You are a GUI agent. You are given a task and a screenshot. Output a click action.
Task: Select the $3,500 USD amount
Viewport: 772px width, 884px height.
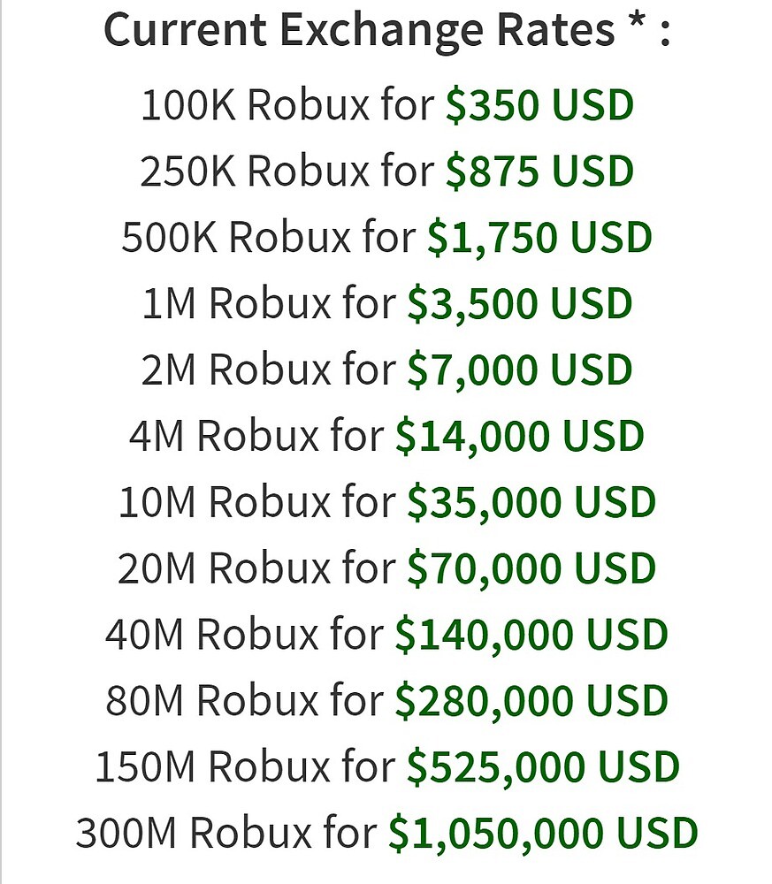520,304
